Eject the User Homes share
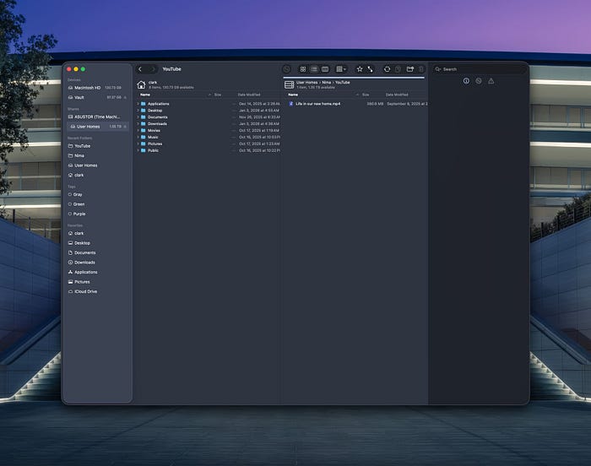 click(125, 127)
